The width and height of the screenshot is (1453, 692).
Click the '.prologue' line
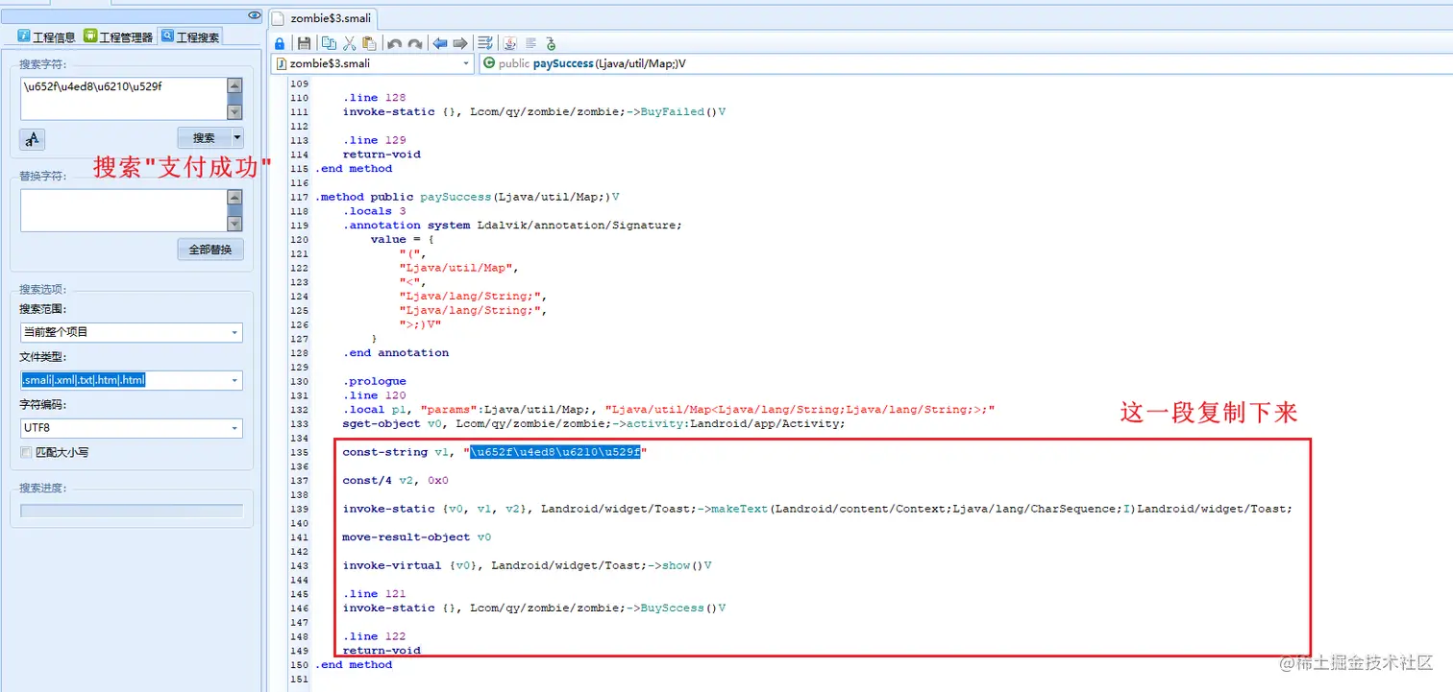tap(375, 381)
